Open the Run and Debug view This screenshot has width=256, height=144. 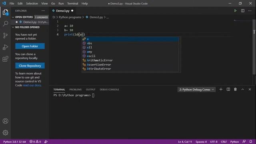pyautogui.click(x=5, y=47)
